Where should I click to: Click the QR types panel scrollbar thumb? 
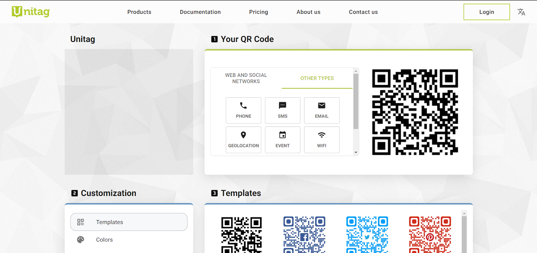point(356,101)
